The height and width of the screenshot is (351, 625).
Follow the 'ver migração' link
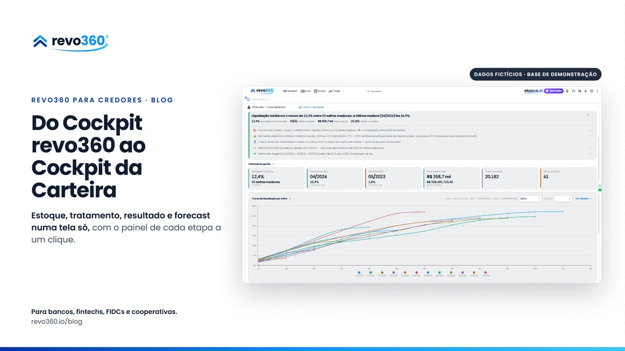pos(583,199)
